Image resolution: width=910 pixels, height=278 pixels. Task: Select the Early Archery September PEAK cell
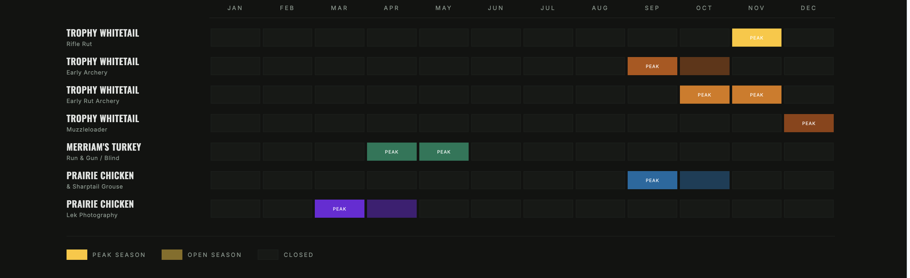[x=652, y=66]
